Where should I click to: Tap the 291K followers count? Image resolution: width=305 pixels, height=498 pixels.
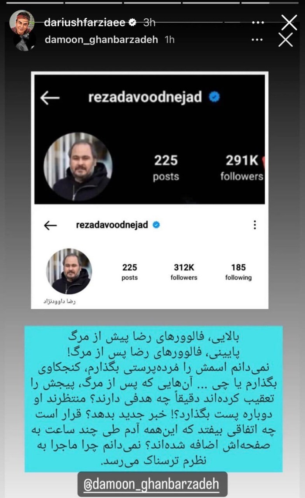242,168
